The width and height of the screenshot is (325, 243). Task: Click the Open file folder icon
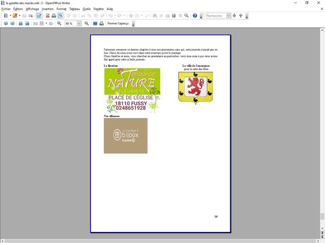[x=15, y=15]
